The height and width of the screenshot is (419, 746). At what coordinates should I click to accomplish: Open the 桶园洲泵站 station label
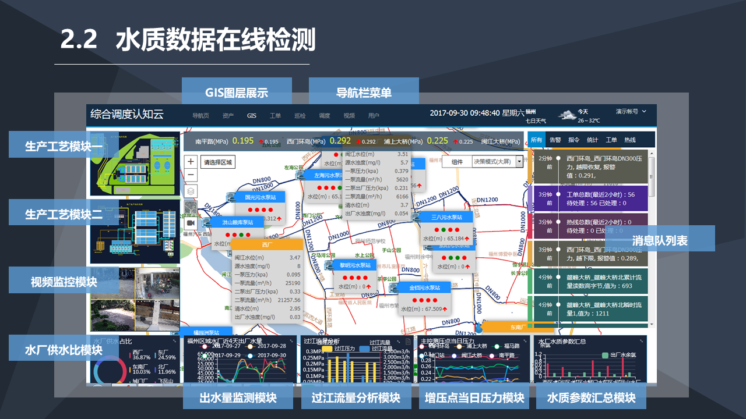click(206, 333)
